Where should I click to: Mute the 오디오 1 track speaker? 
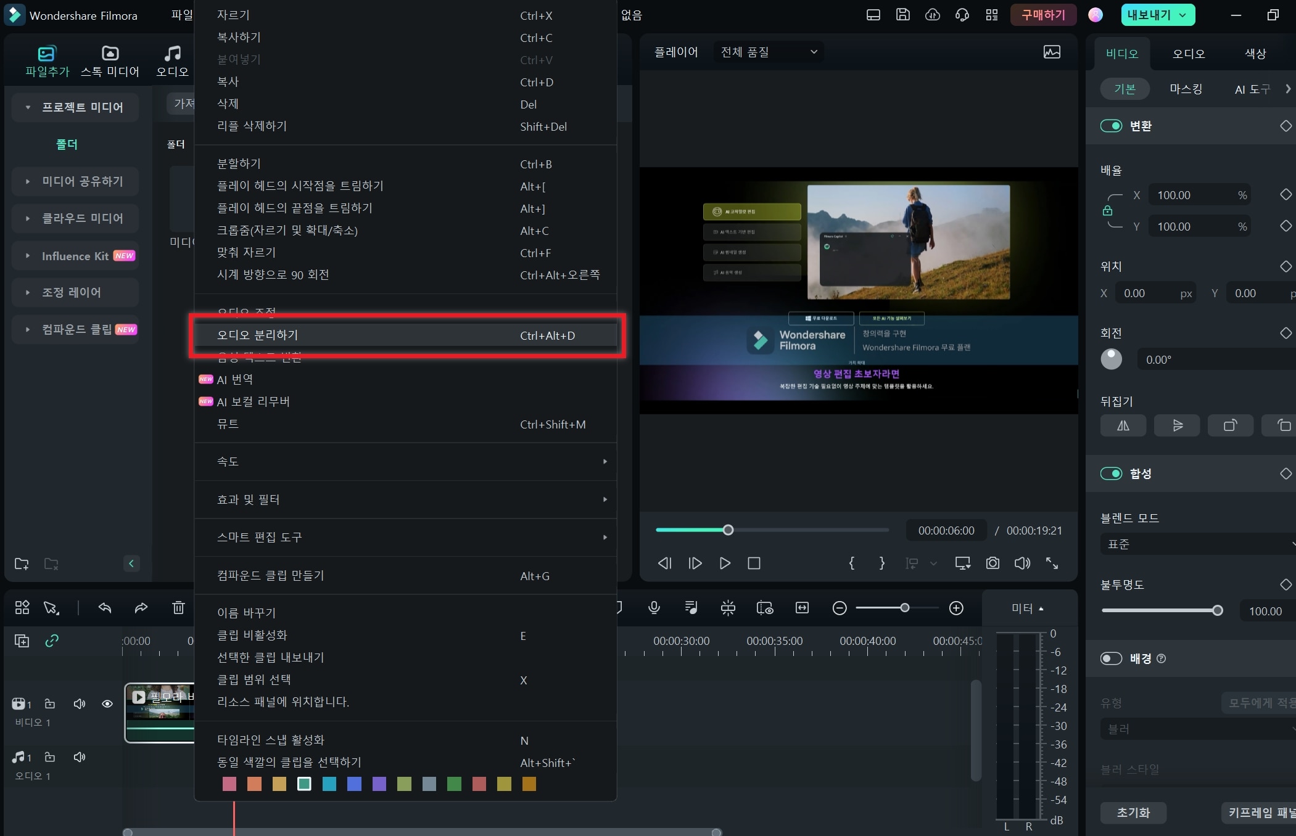[x=79, y=756]
